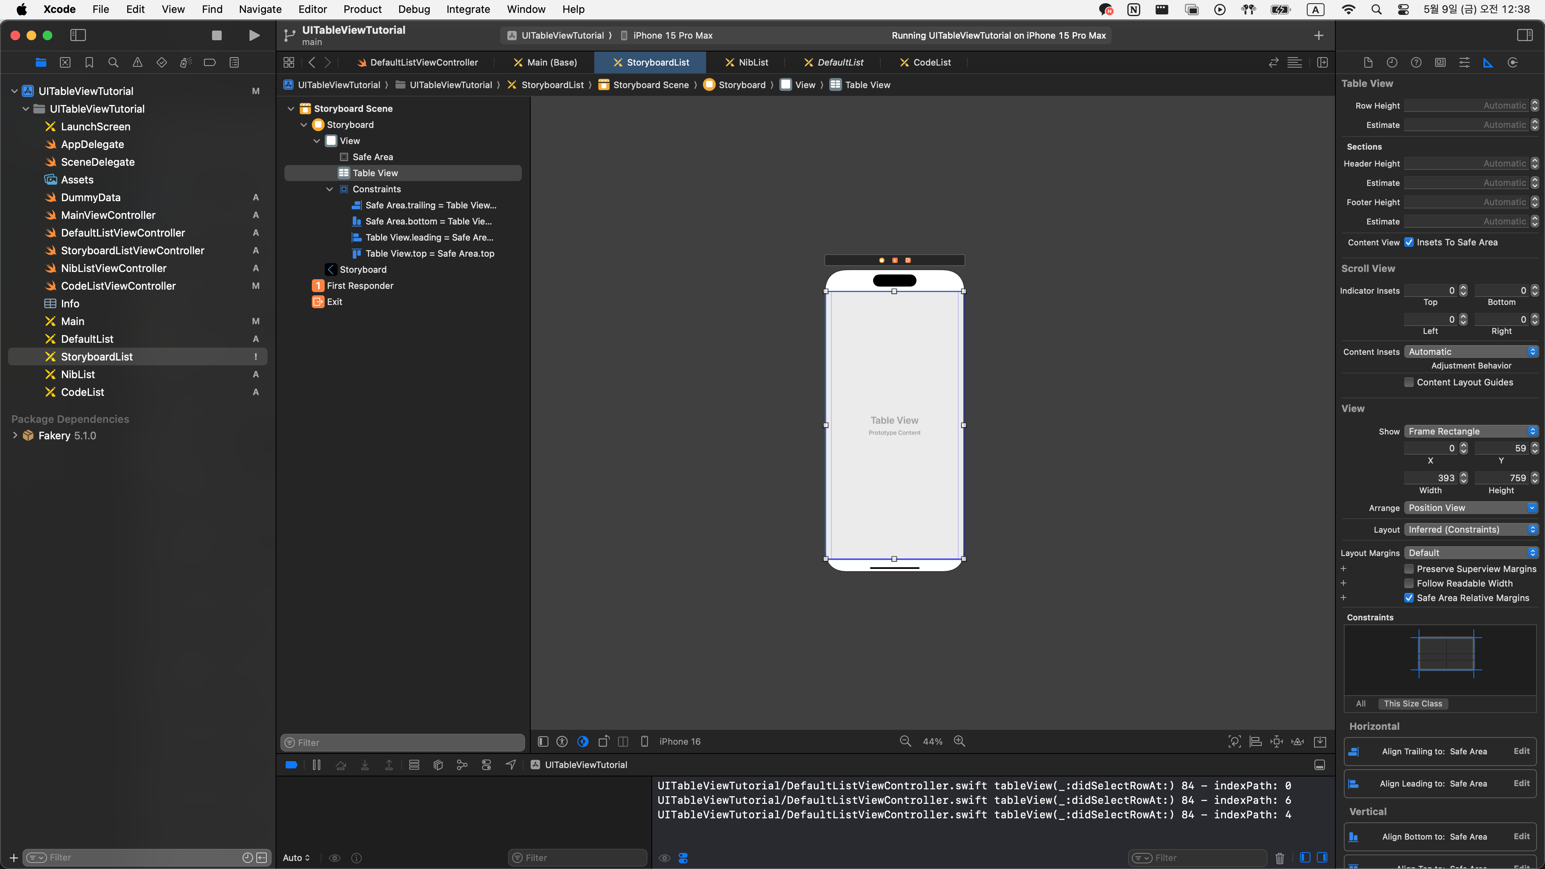Screen dimensions: 1545x869
Task: Toggle the console pane show button
Action: click(1322, 858)
